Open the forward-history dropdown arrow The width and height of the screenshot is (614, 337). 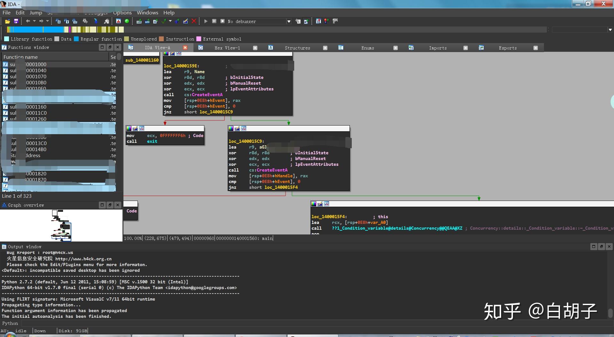(x=48, y=21)
